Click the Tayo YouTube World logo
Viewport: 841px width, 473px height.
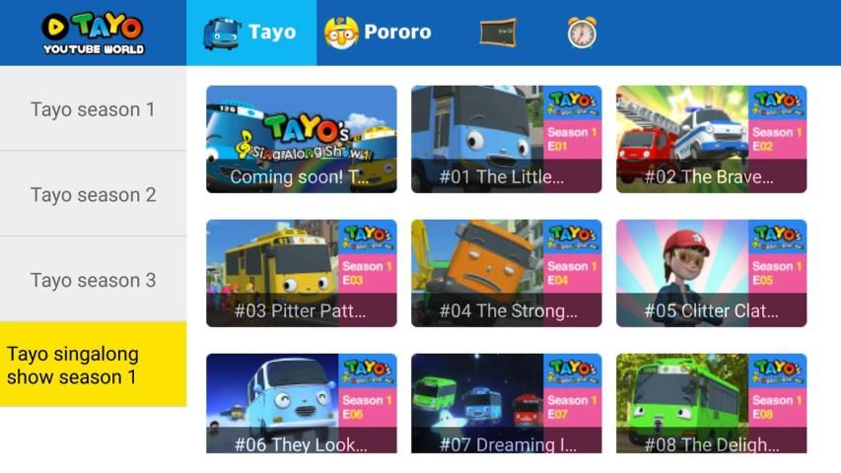click(x=94, y=34)
